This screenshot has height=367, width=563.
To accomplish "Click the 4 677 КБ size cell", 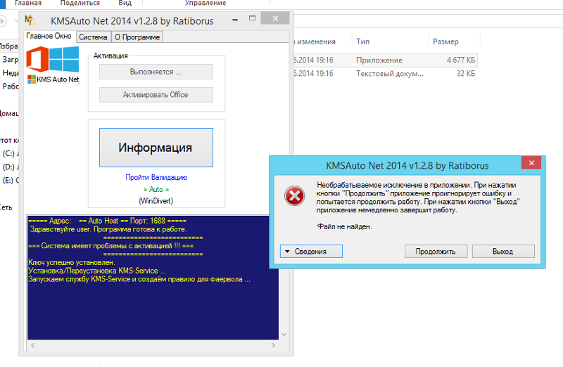I will pyautogui.click(x=461, y=60).
